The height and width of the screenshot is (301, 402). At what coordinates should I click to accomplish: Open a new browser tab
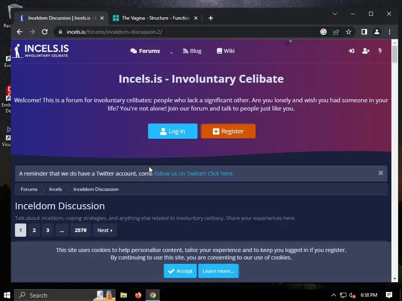click(x=211, y=18)
